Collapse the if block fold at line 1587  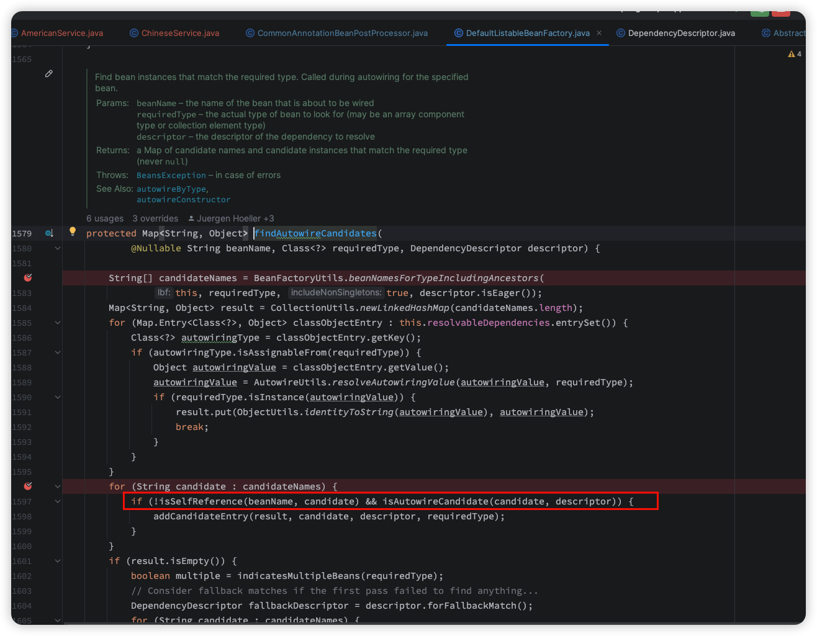coord(58,352)
